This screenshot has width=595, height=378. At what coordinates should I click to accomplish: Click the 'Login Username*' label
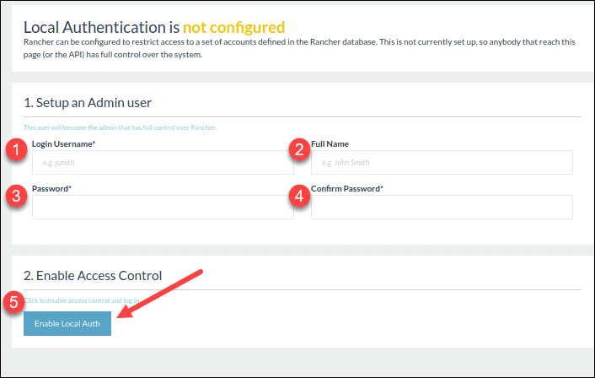click(x=63, y=144)
